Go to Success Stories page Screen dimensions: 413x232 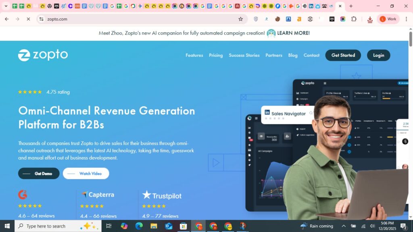244,55
